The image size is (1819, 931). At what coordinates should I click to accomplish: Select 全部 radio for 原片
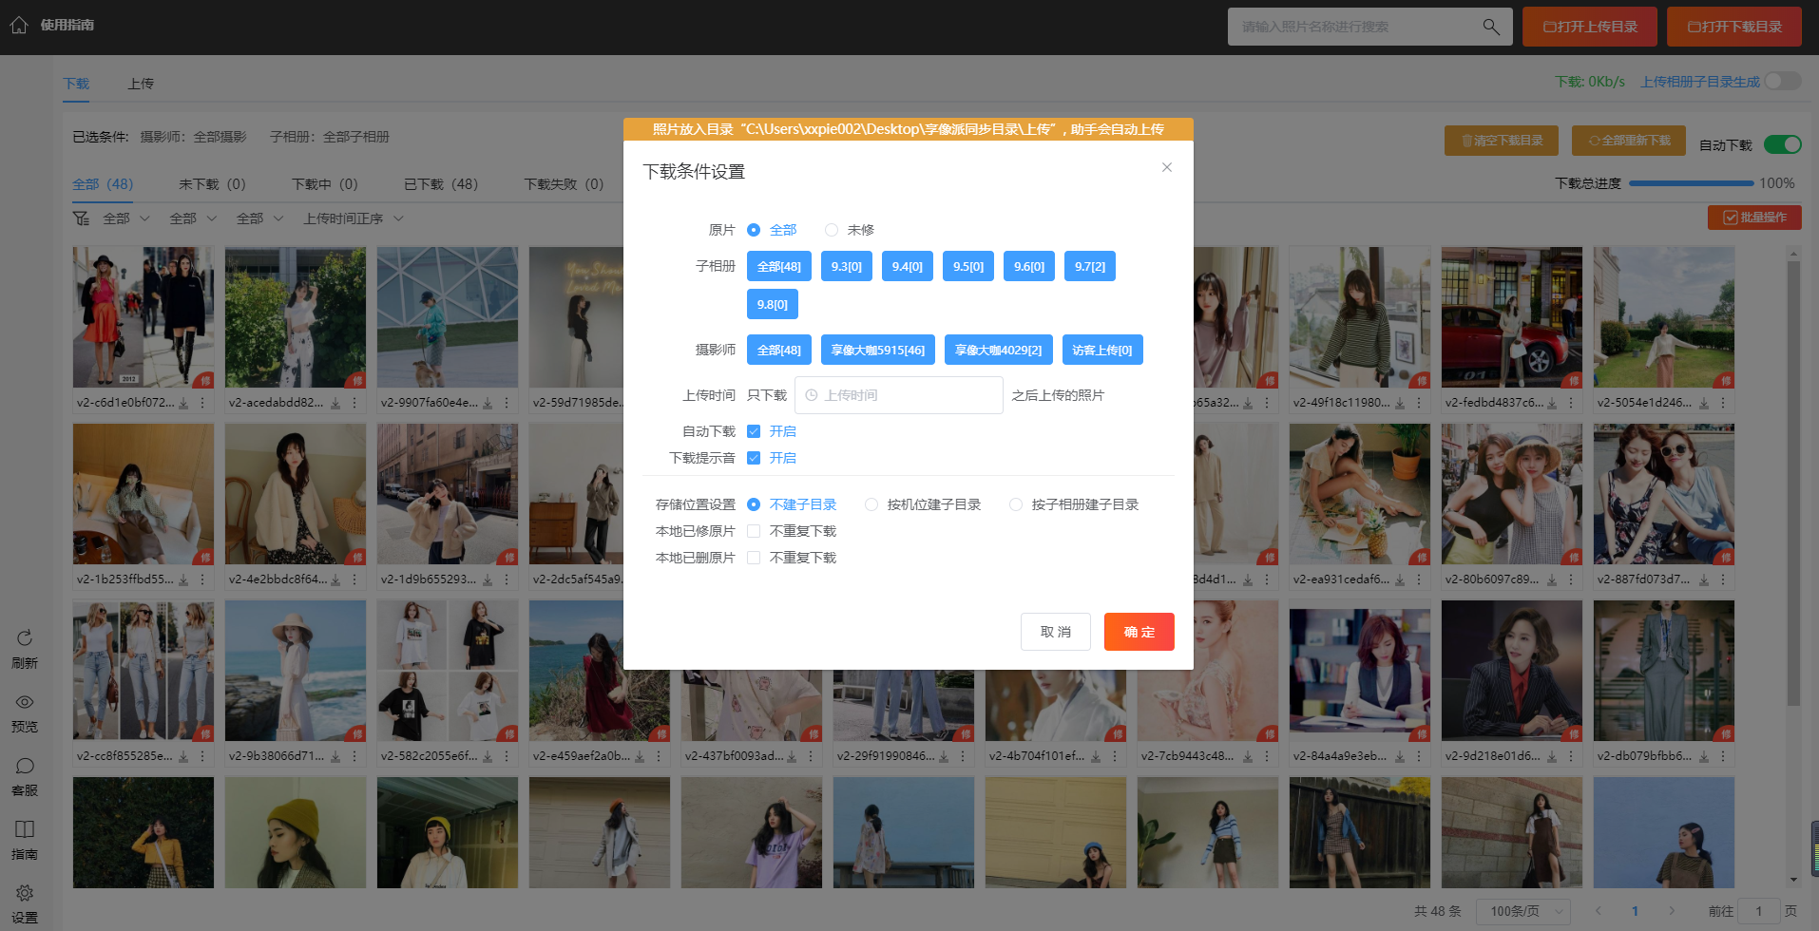coord(754,230)
